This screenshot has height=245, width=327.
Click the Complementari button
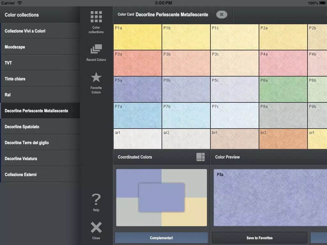161,238
